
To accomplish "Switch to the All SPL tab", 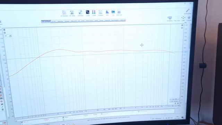I will tap(54, 22).
